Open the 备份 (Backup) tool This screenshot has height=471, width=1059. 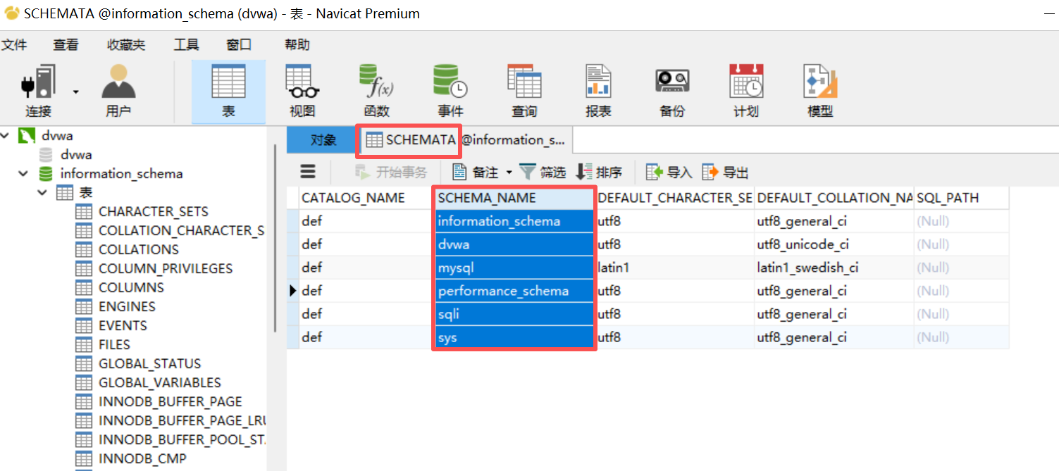click(x=671, y=88)
